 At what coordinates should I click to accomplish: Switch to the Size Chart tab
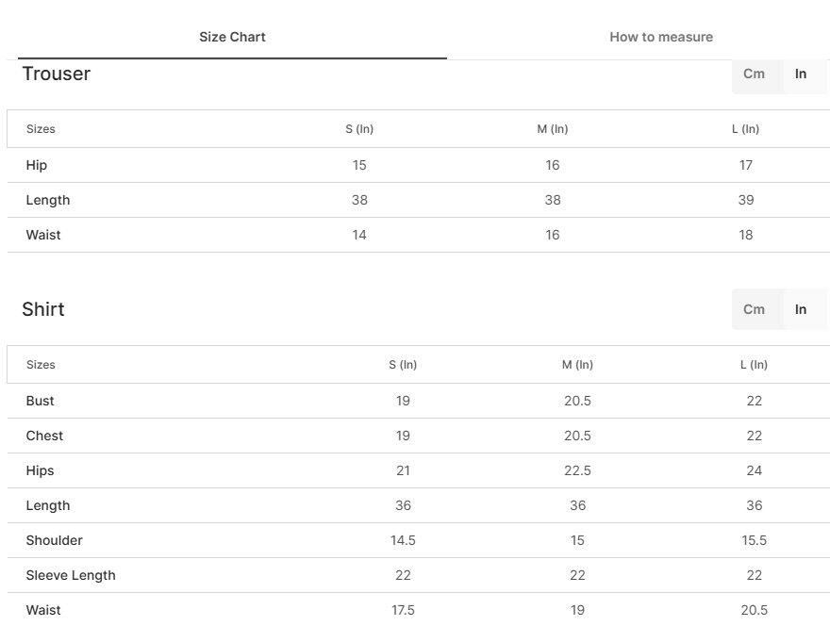(x=232, y=37)
